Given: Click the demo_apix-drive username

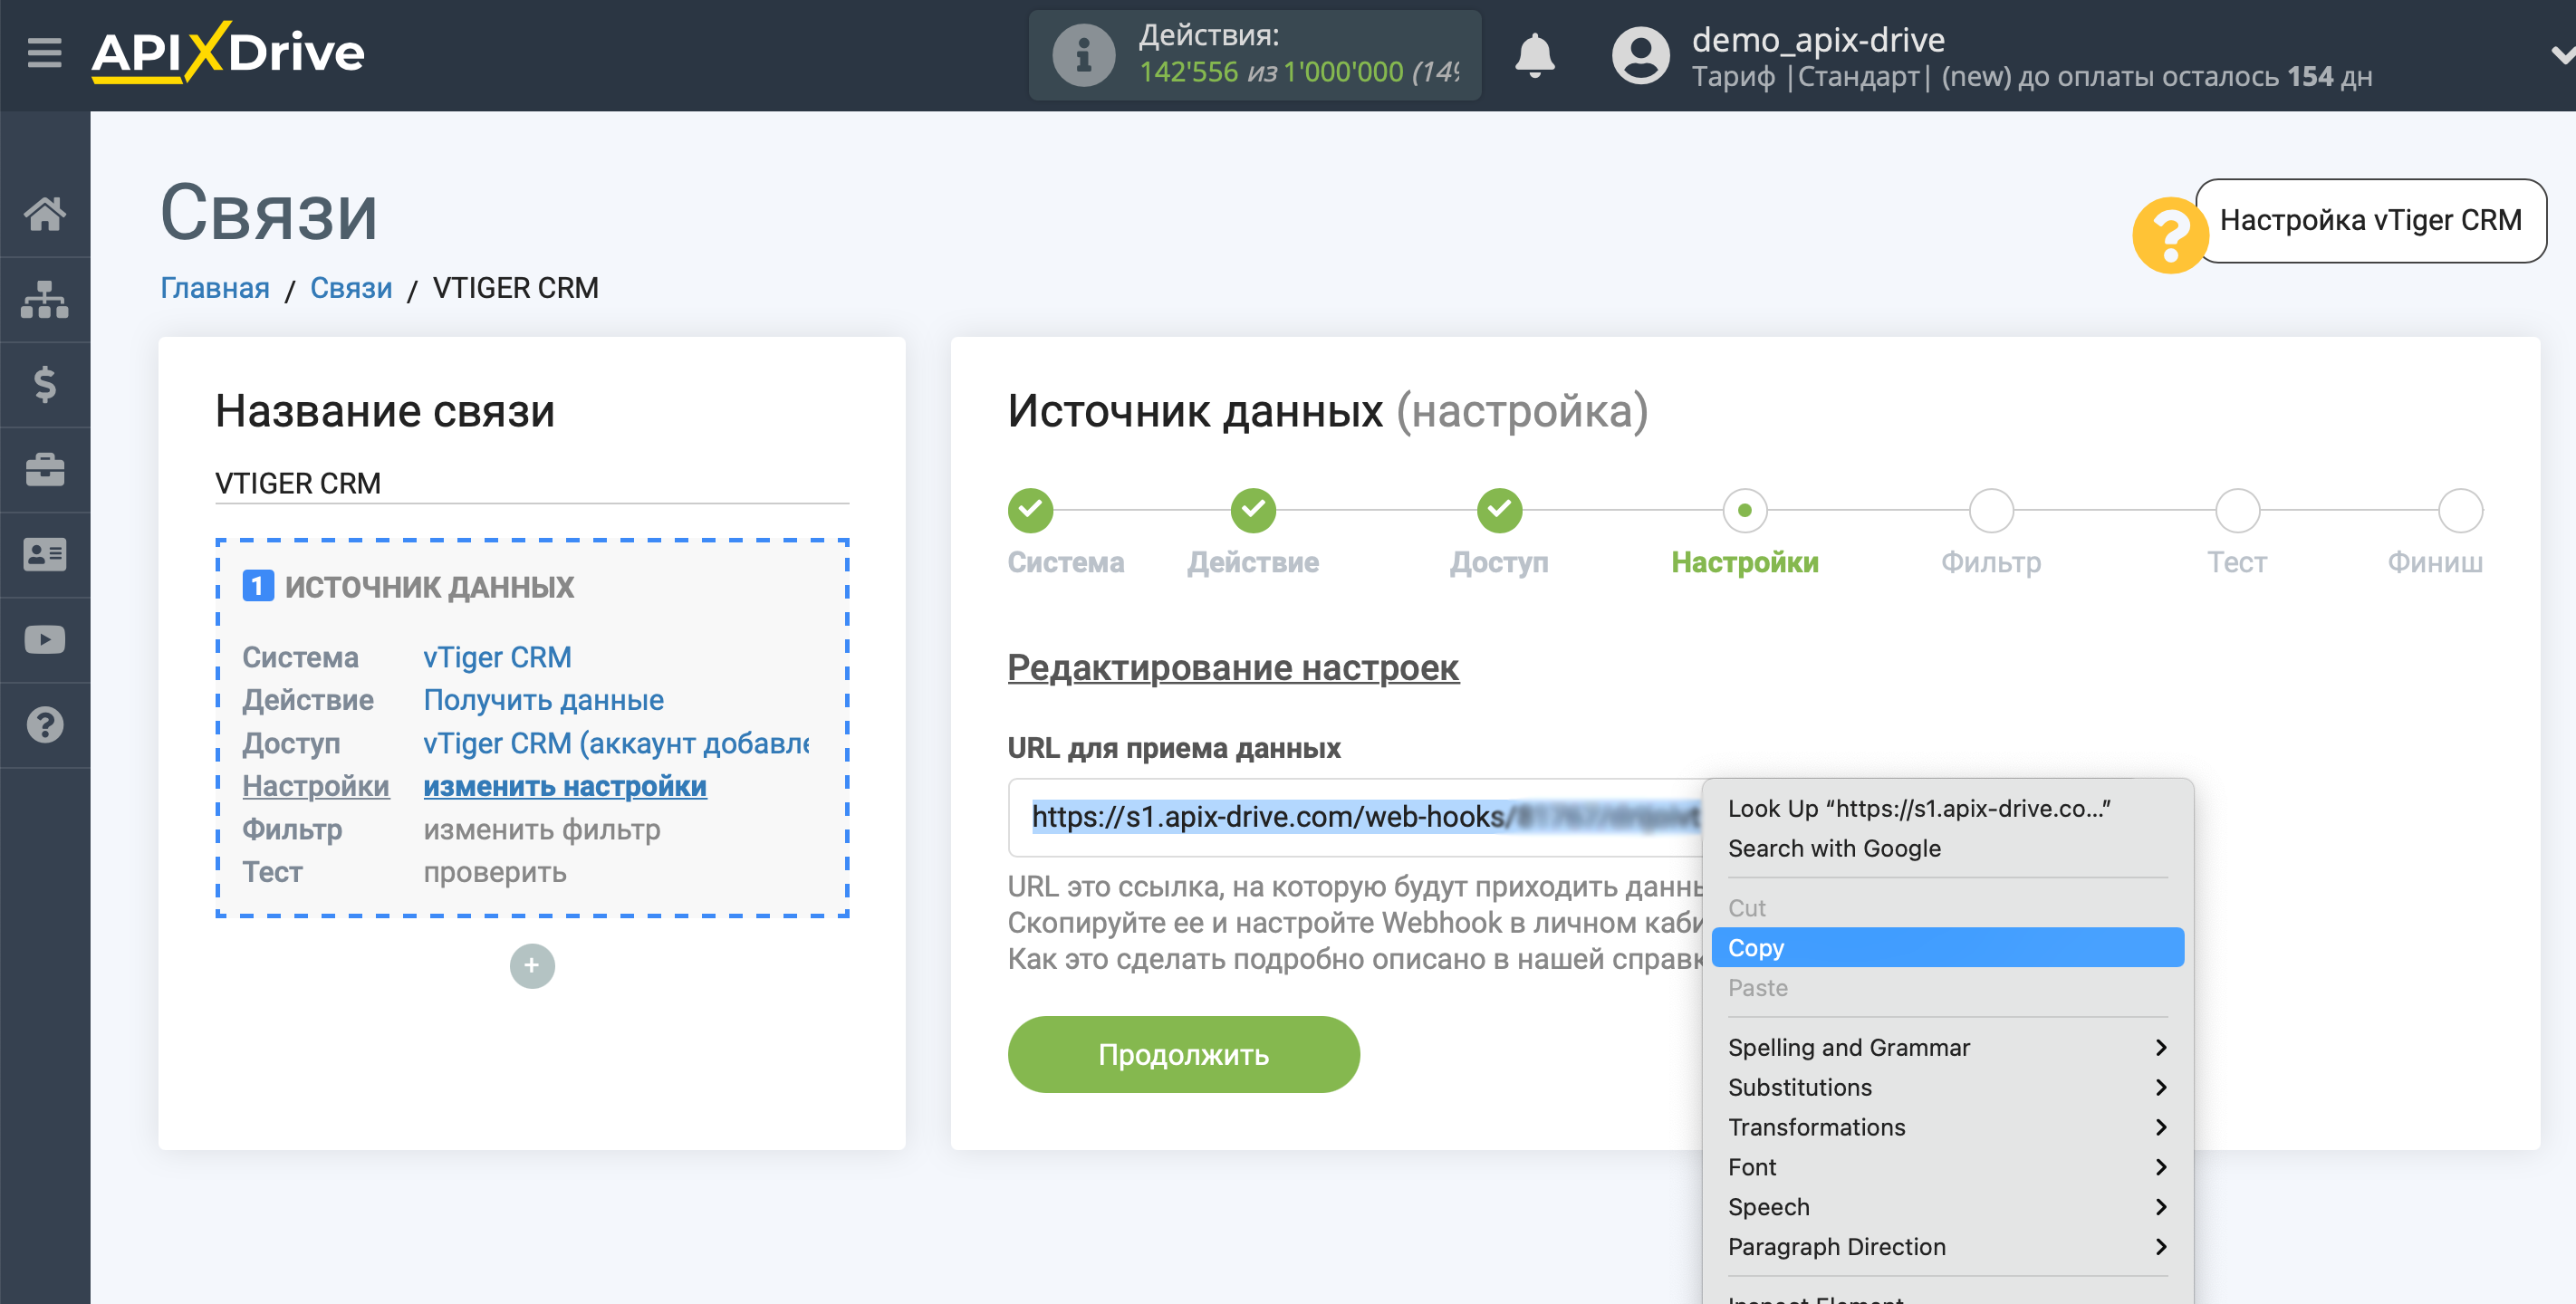Looking at the screenshot, I should (x=1818, y=39).
